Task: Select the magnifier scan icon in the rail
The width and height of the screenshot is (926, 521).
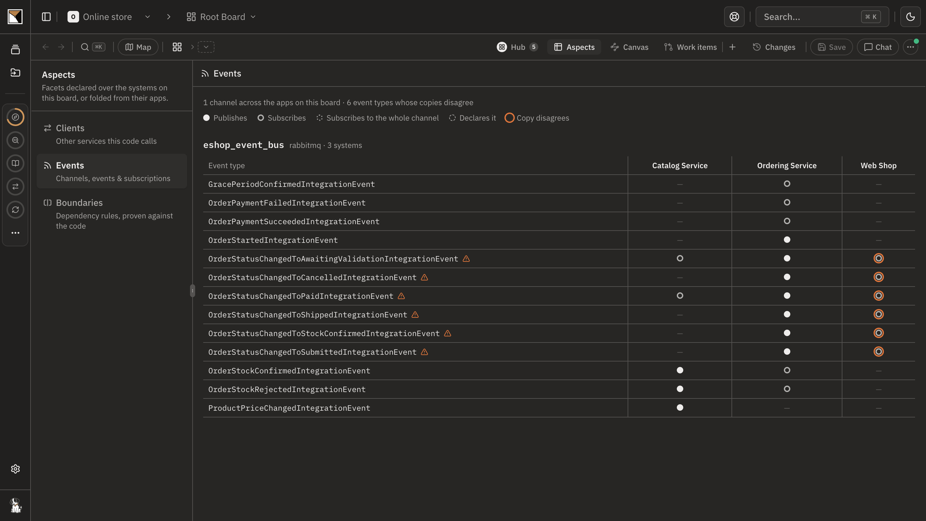Action: pyautogui.click(x=15, y=140)
